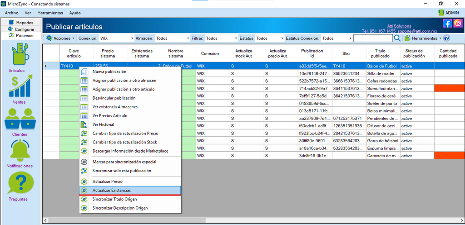Open the Conexion WIX combo box
465x225 pixels.
[117, 38]
